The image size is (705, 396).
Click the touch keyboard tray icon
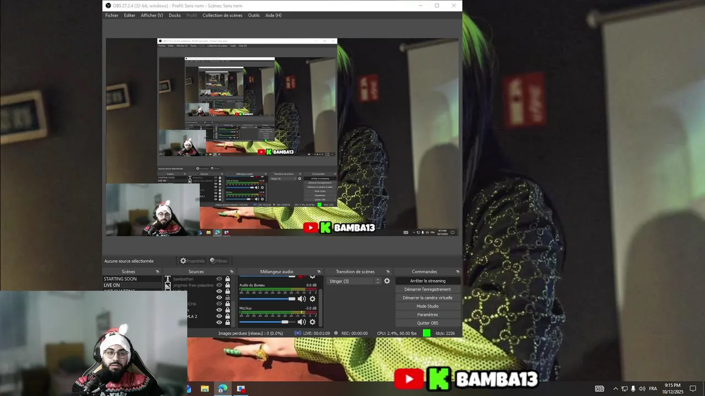coord(600,389)
